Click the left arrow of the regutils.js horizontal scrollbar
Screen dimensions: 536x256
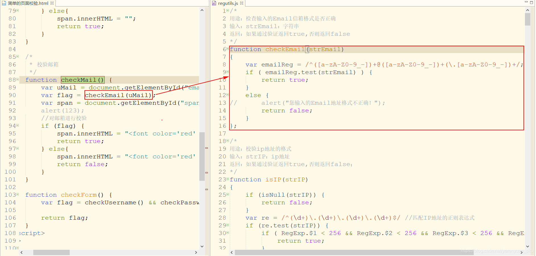[232, 252]
